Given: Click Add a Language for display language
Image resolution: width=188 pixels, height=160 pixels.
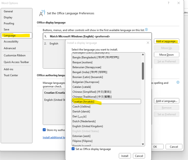Looking at the screenshot, I should tap(167, 41).
